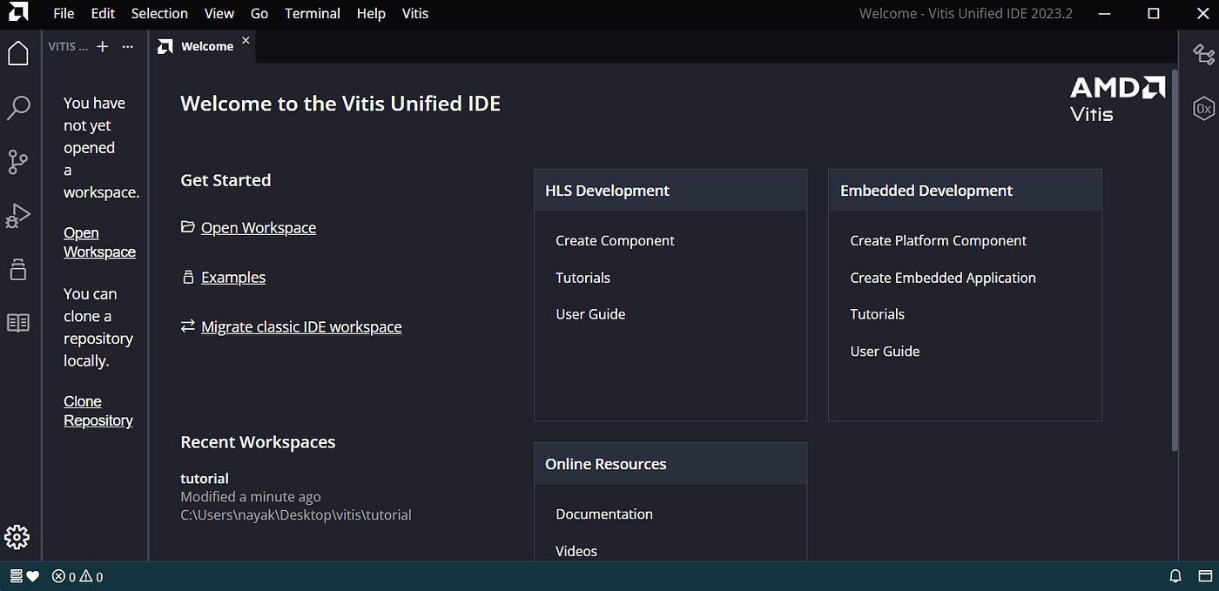This screenshot has width=1219, height=591.
Task: Open the File menu
Action: 64,13
